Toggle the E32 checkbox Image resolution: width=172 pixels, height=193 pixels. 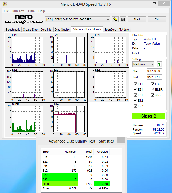pyautogui.click(x=153, y=84)
